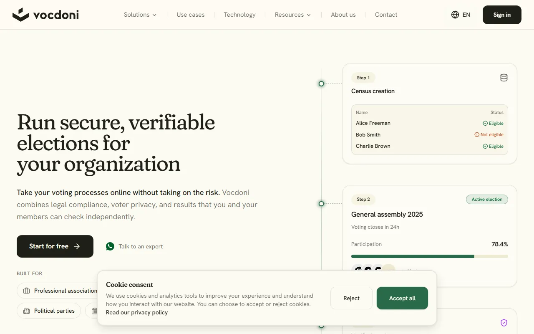Click General assembly 2025 title
This screenshot has width=534, height=334.
point(387,214)
